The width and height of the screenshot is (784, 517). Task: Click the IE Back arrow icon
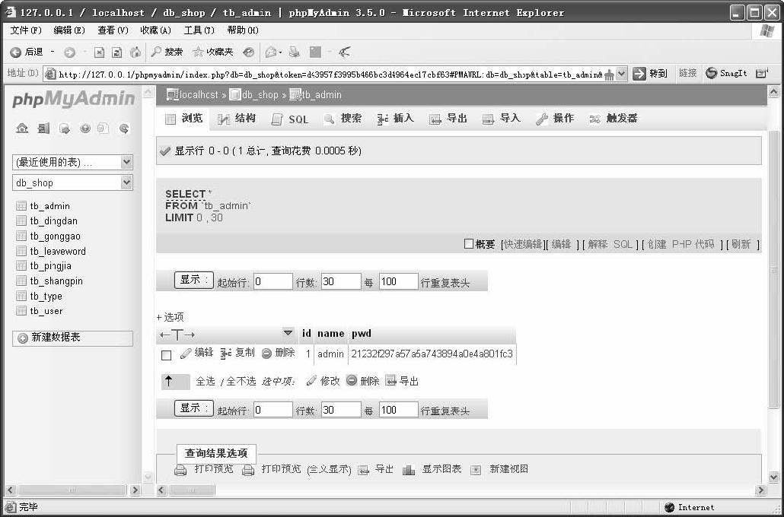15,52
